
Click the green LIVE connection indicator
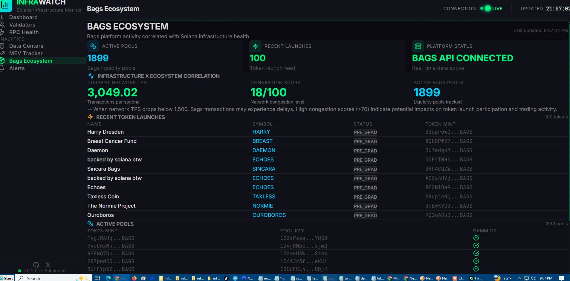(x=492, y=9)
